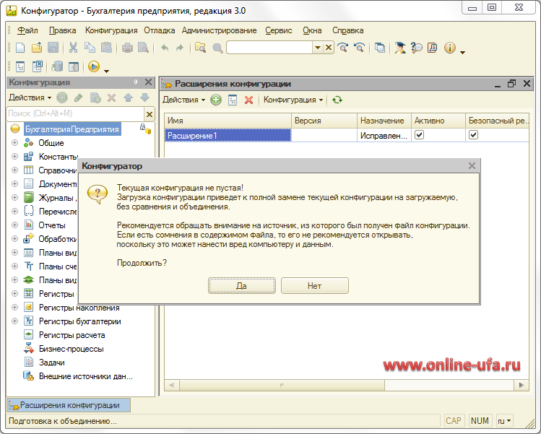Screen dimensions: 541x434
Task: Clear the toolbar search field with X
Action: point(329,48)
